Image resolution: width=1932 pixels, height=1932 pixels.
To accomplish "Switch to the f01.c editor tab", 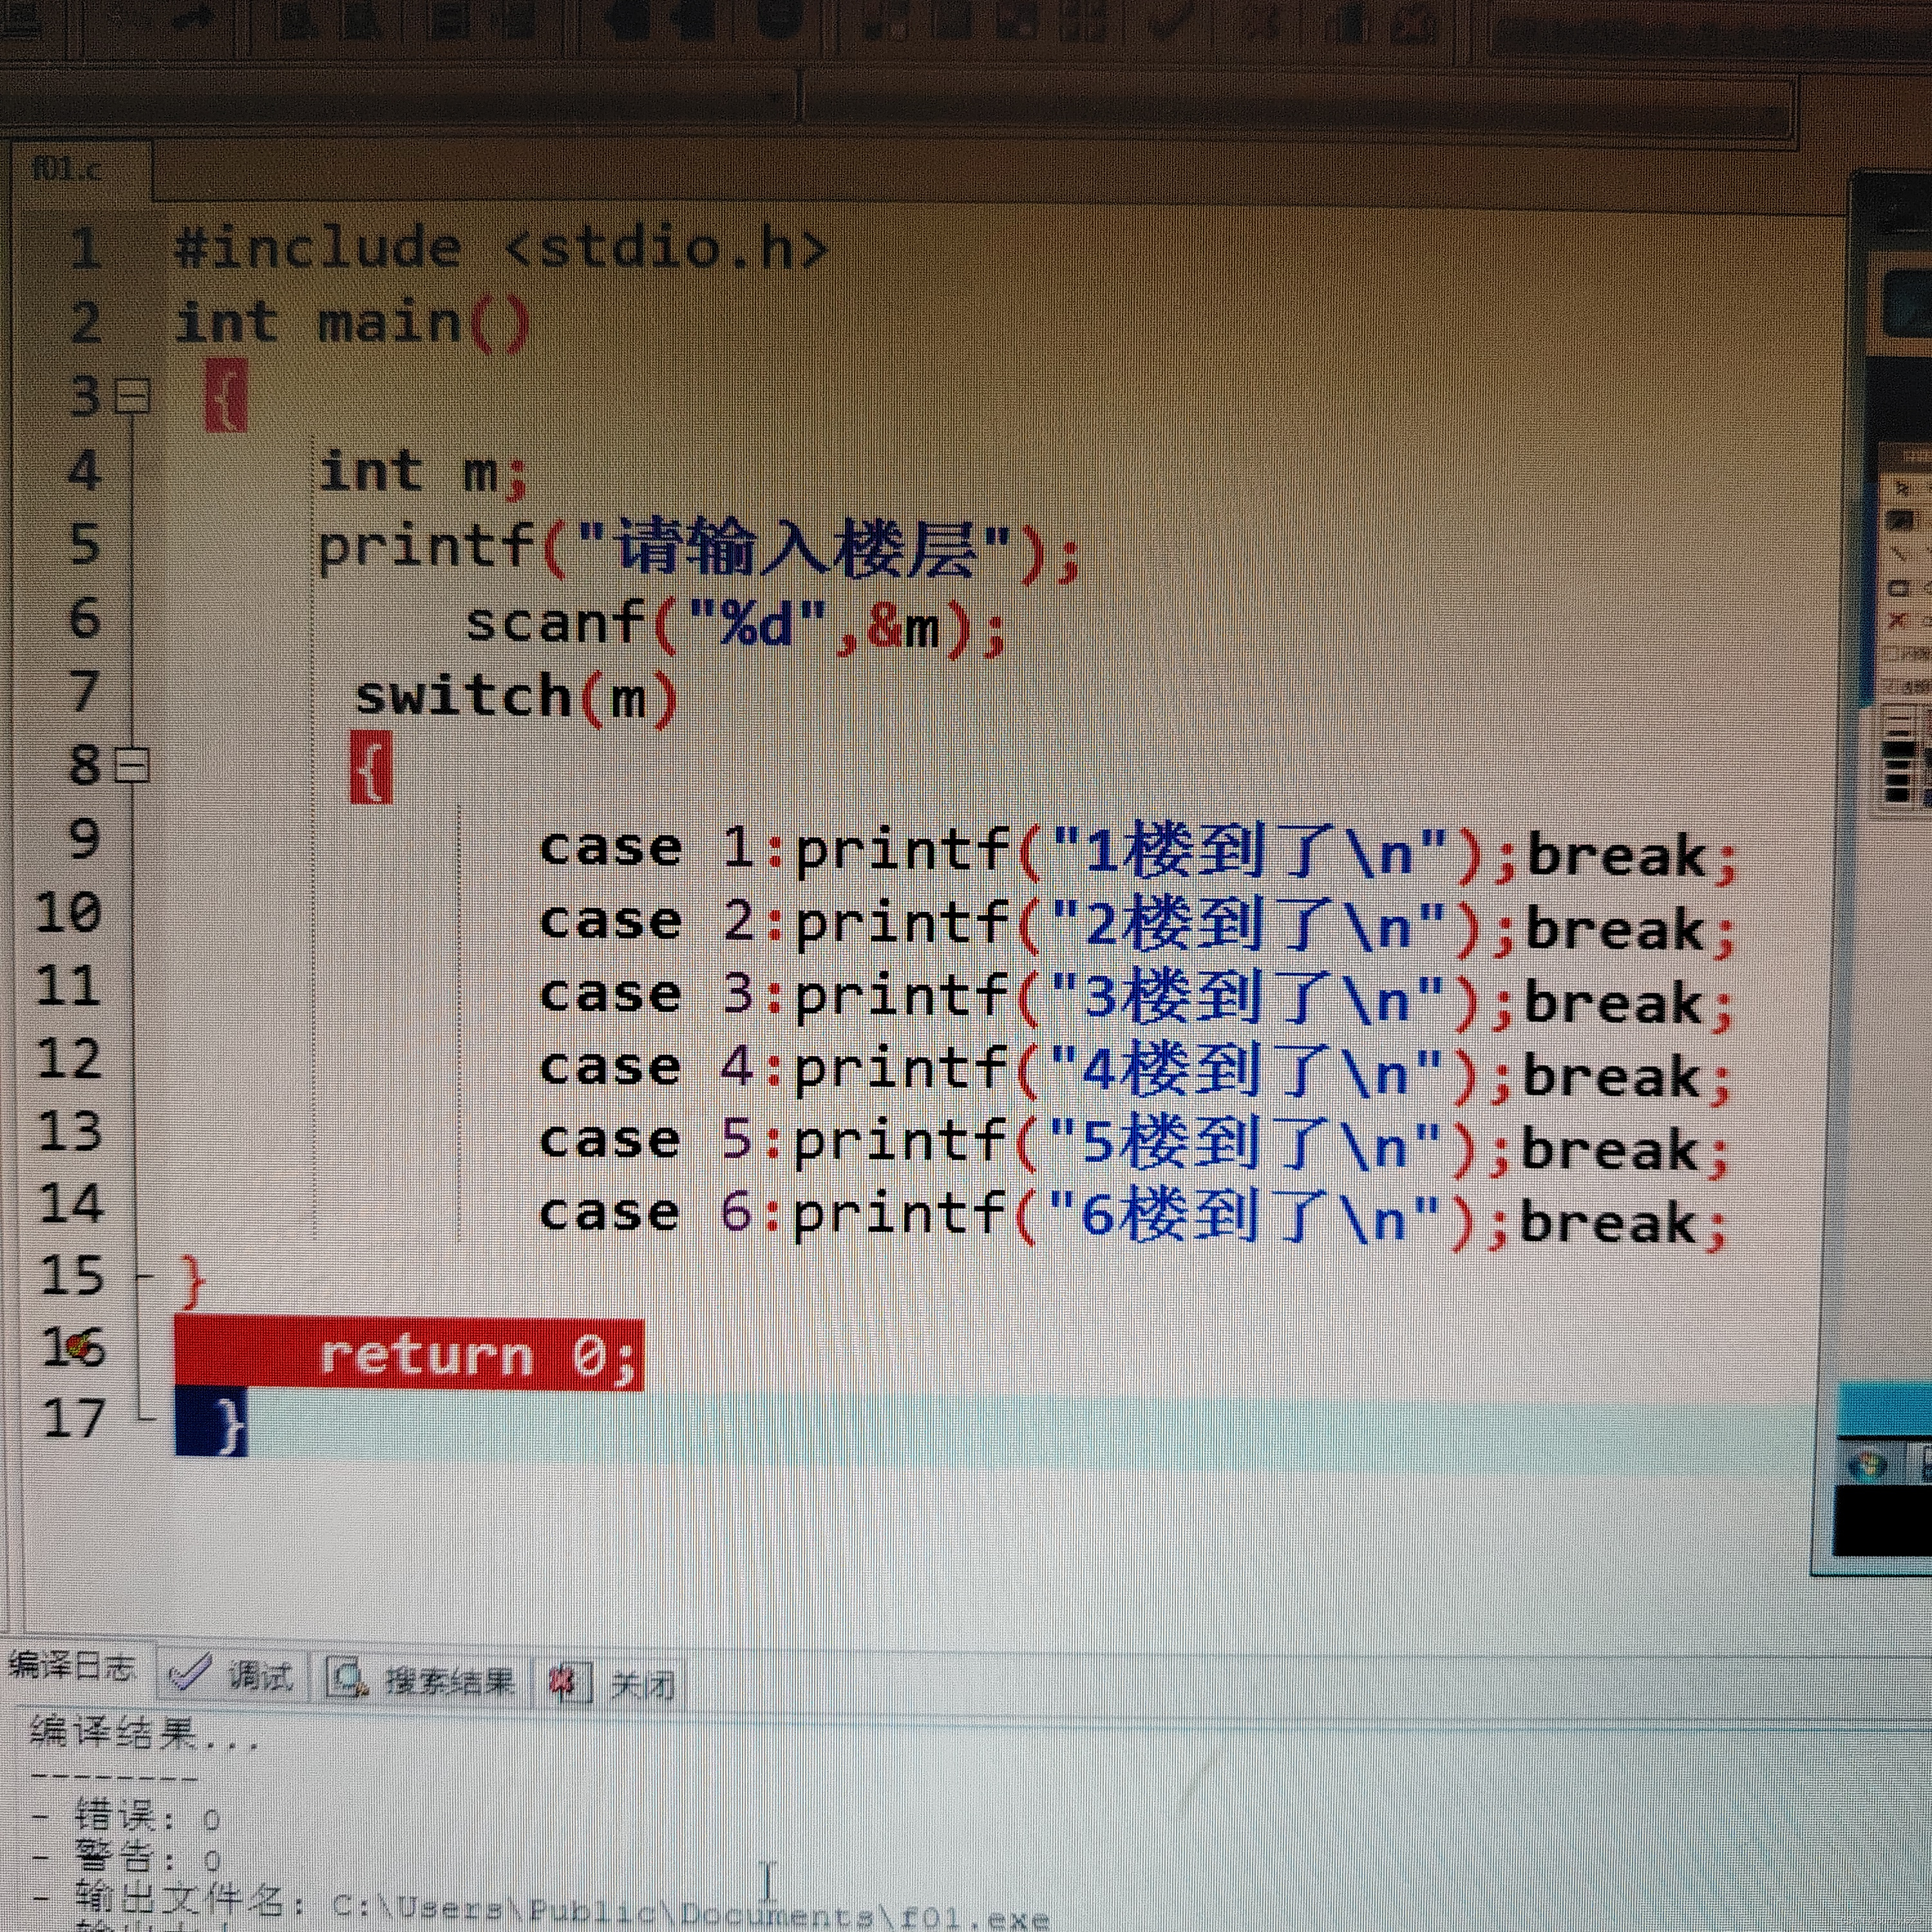I will [x=68, y=168].
